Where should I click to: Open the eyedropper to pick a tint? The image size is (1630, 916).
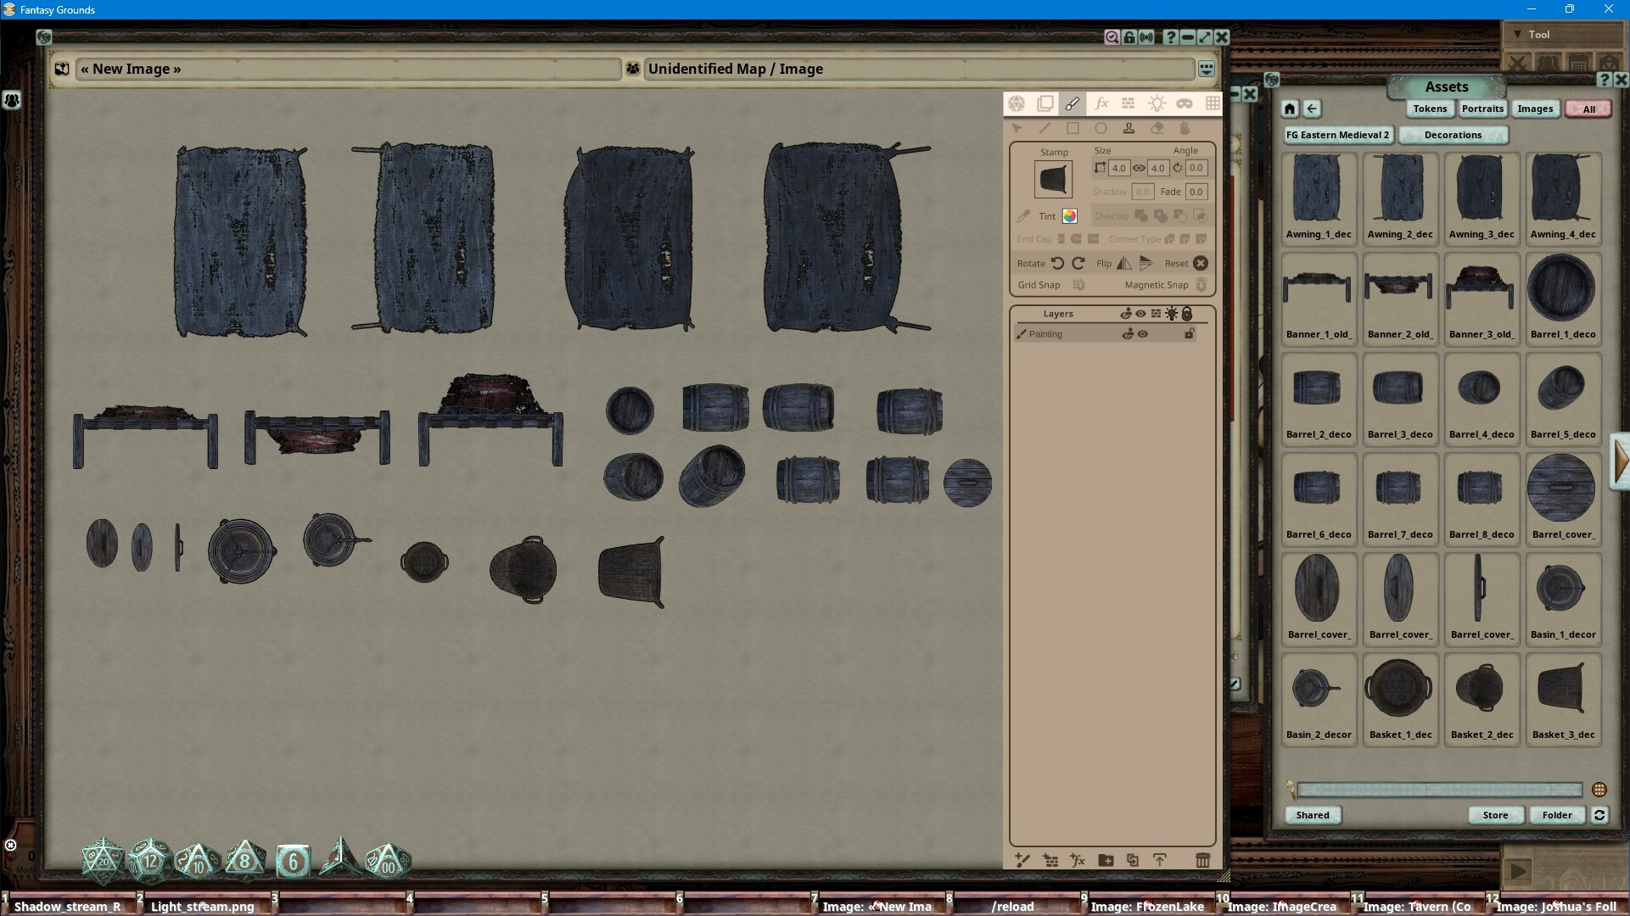point(1022,216)
